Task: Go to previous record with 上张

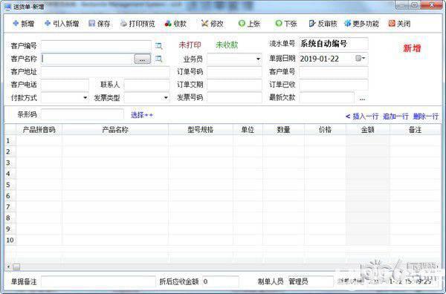Action: coord(249,24)
